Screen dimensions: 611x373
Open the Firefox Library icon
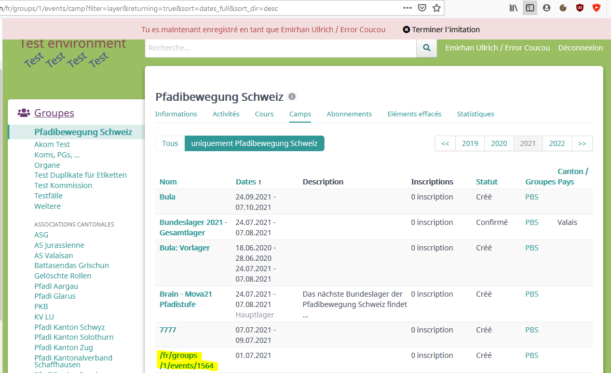pos(513,8)
